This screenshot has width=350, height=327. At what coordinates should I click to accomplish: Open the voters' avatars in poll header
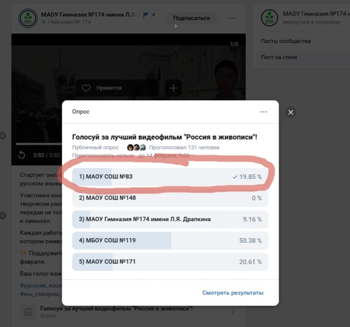(x=136, y=147)
